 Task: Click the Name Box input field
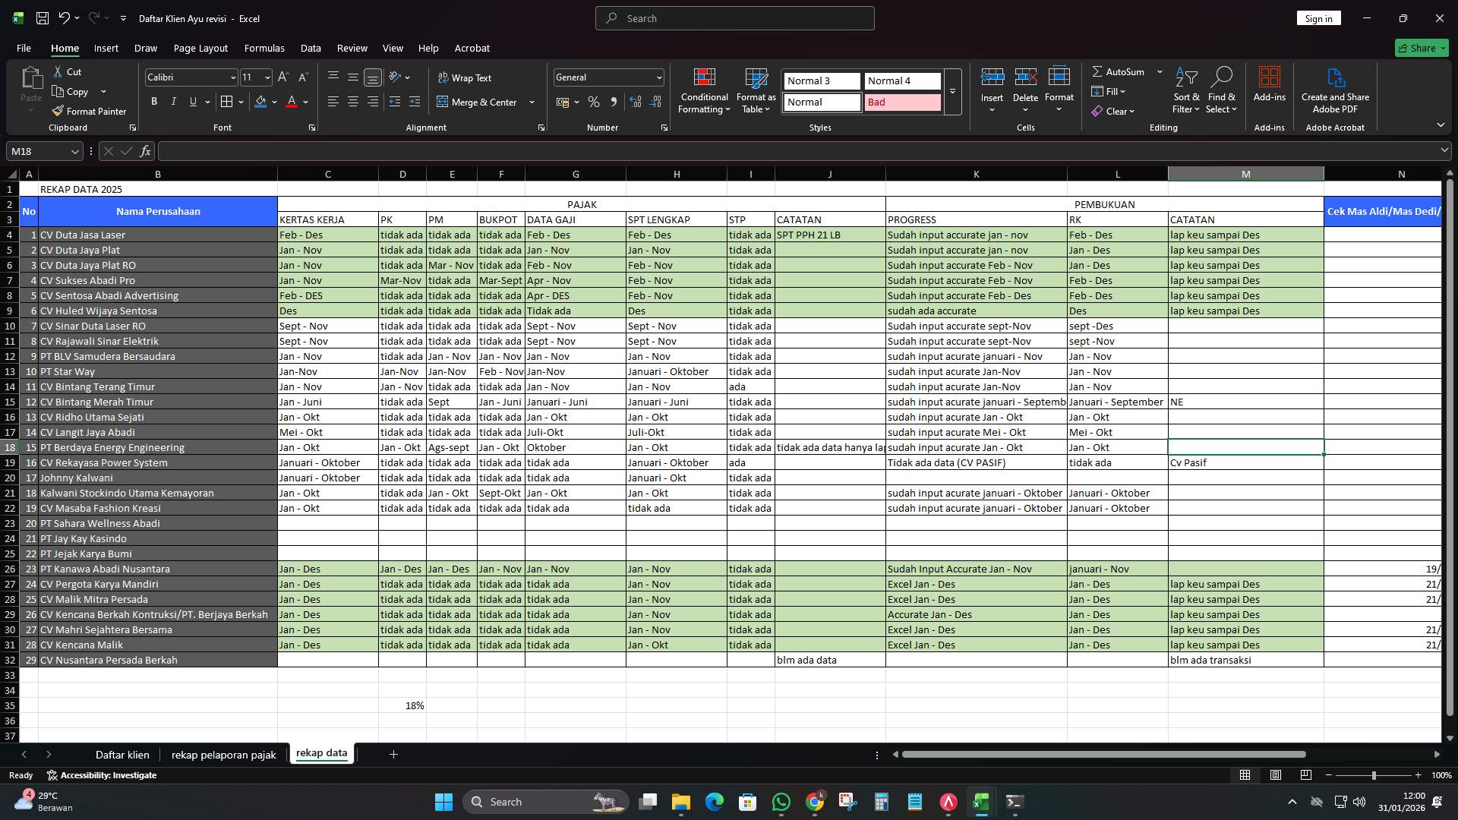[38, 151]
